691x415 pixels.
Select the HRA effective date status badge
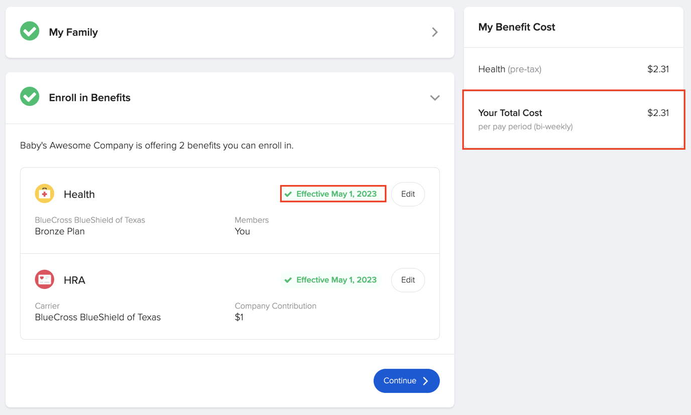pyautogui.click(x=330, y=280)
